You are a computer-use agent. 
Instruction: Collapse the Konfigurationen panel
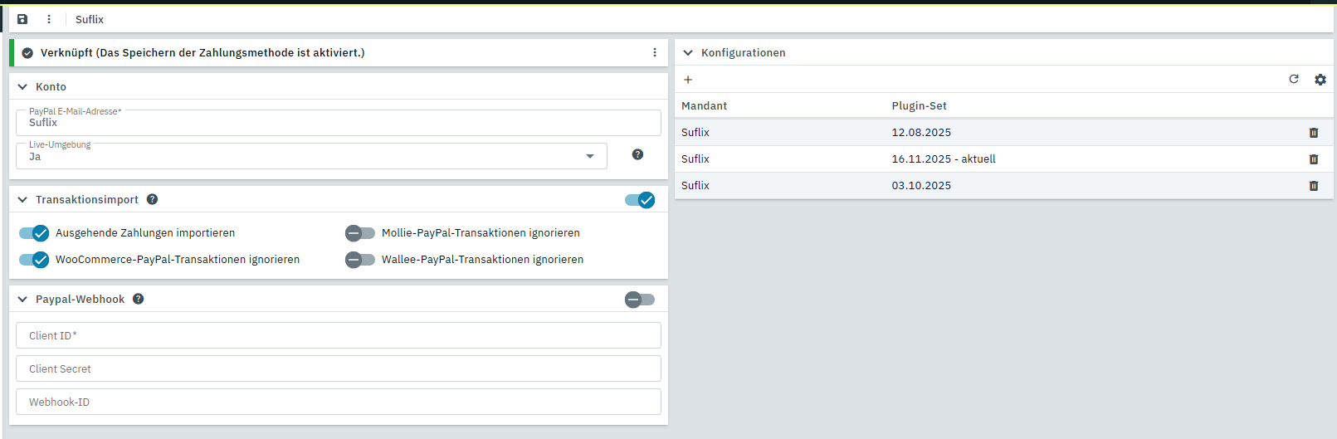click(x=688, y=52)
